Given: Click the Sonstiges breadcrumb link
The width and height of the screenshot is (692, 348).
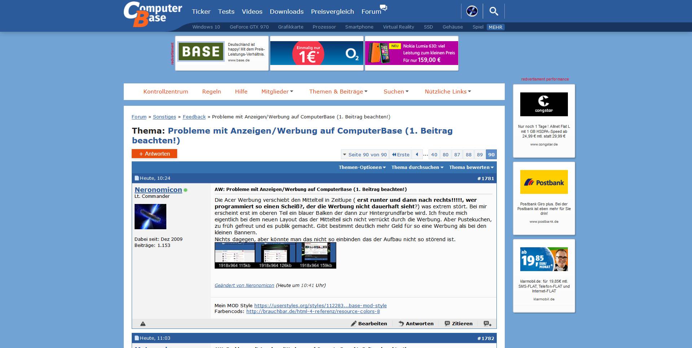Looking at the screenshot, I should (164, 117).
